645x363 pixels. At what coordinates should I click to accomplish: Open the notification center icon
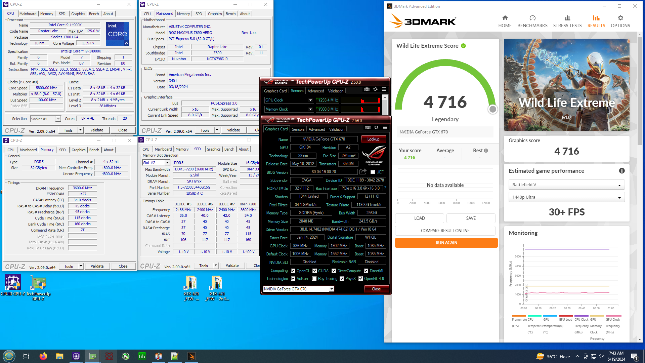click(634, 356)
